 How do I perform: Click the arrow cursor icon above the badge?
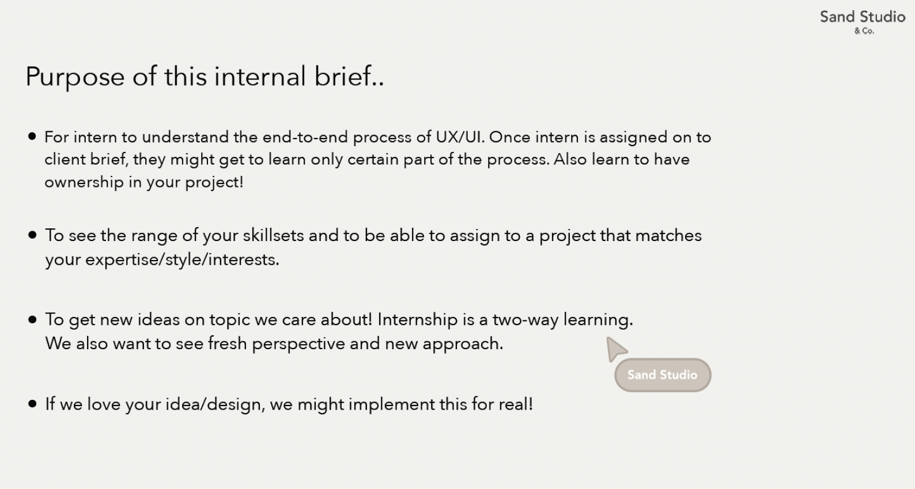coord(617,349)
